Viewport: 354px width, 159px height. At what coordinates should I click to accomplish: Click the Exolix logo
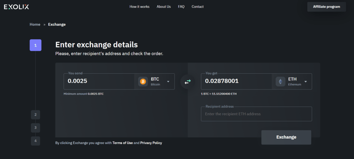pos(17,7)
